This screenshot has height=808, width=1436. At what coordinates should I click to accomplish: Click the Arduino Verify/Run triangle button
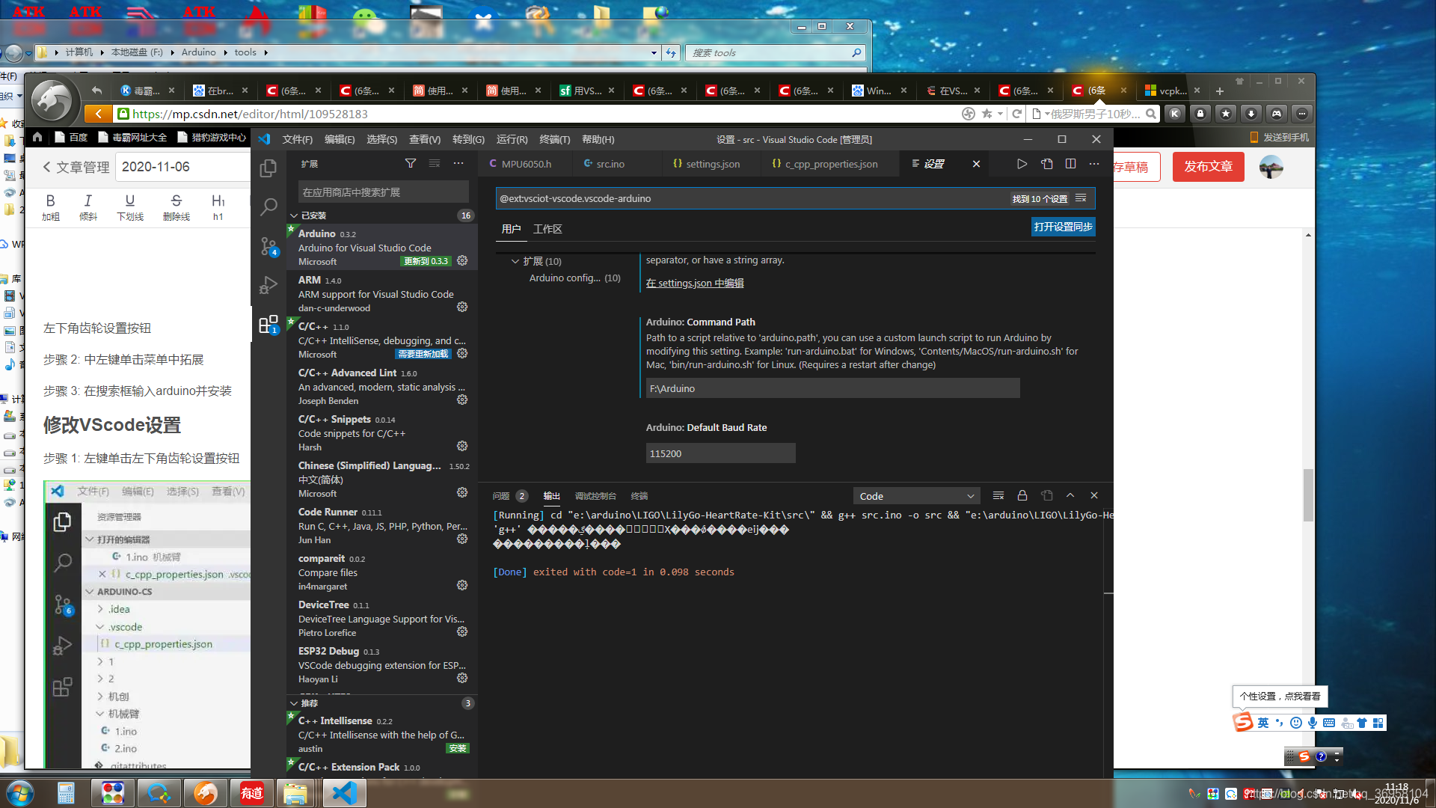point(1022,163)
